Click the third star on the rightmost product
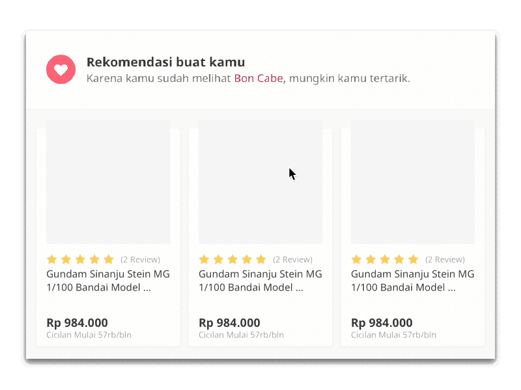Image resolution: width=521 pixels, height=390 pixels. pos(385,259)
